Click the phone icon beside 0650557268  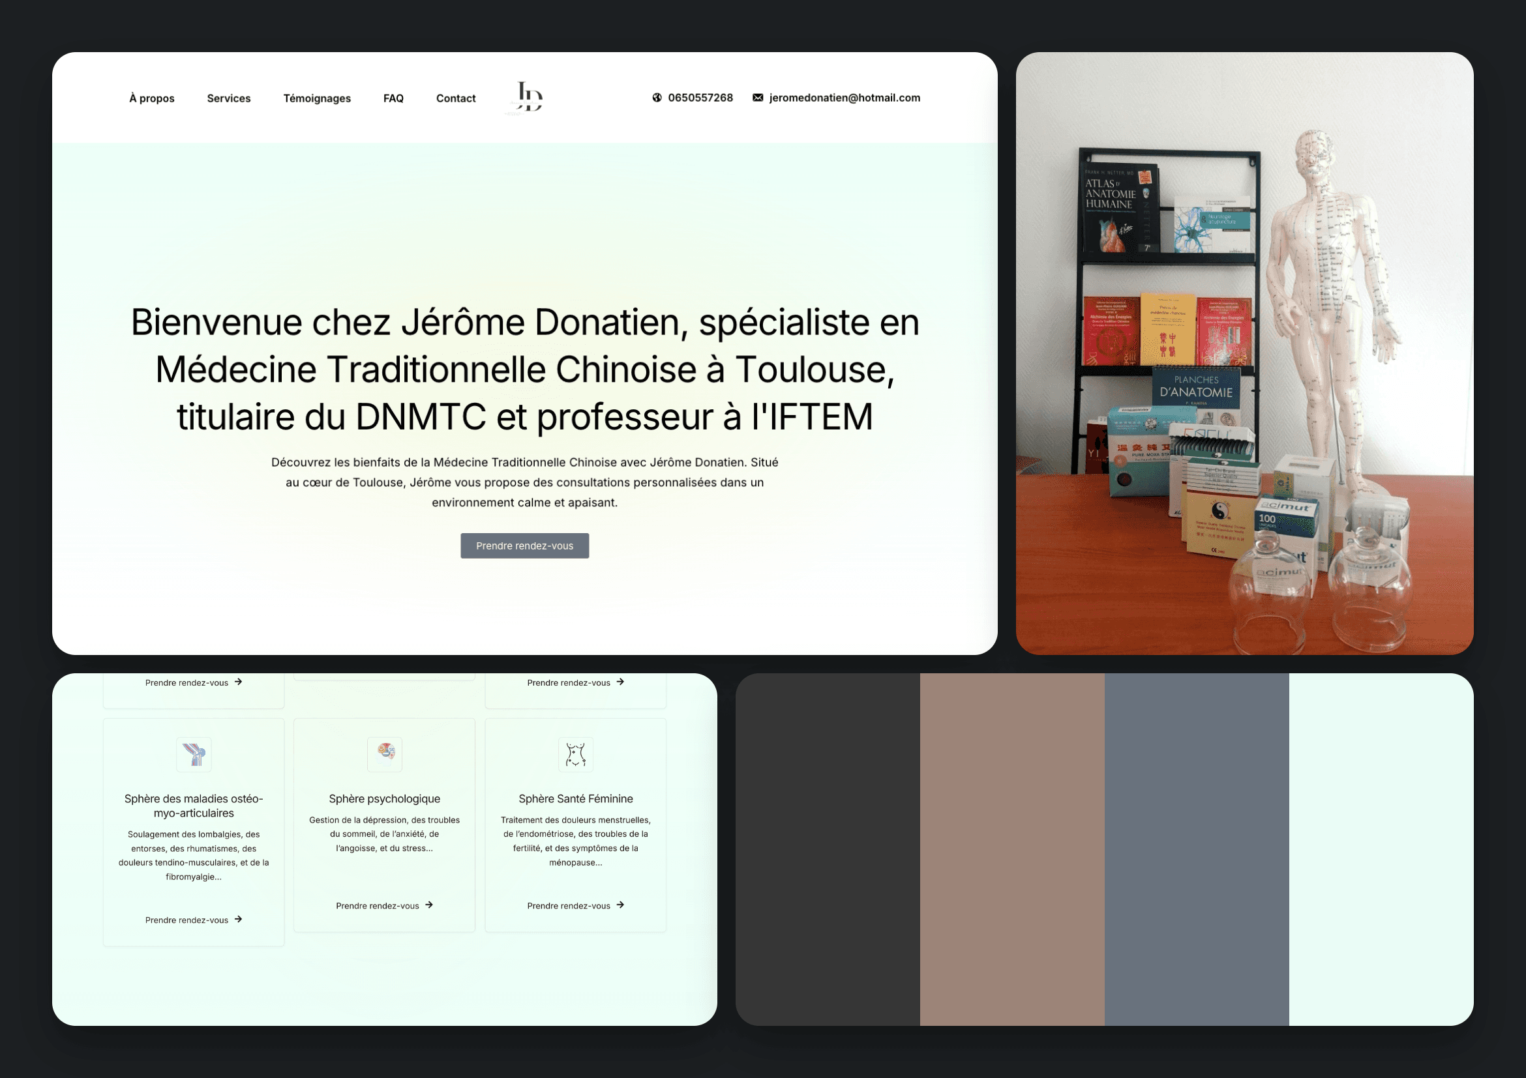tap(657, 98)
